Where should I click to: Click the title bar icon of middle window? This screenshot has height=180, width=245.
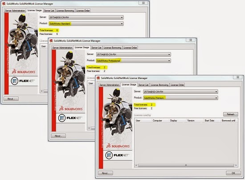coord(51,41)
